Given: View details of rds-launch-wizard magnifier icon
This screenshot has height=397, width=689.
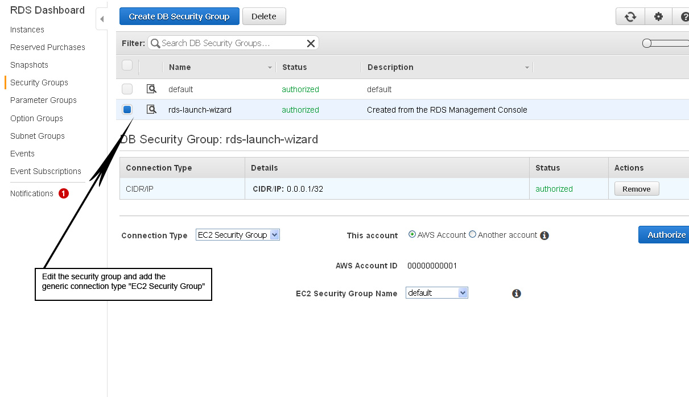Looking at the screenshot, I should point(151,109).
